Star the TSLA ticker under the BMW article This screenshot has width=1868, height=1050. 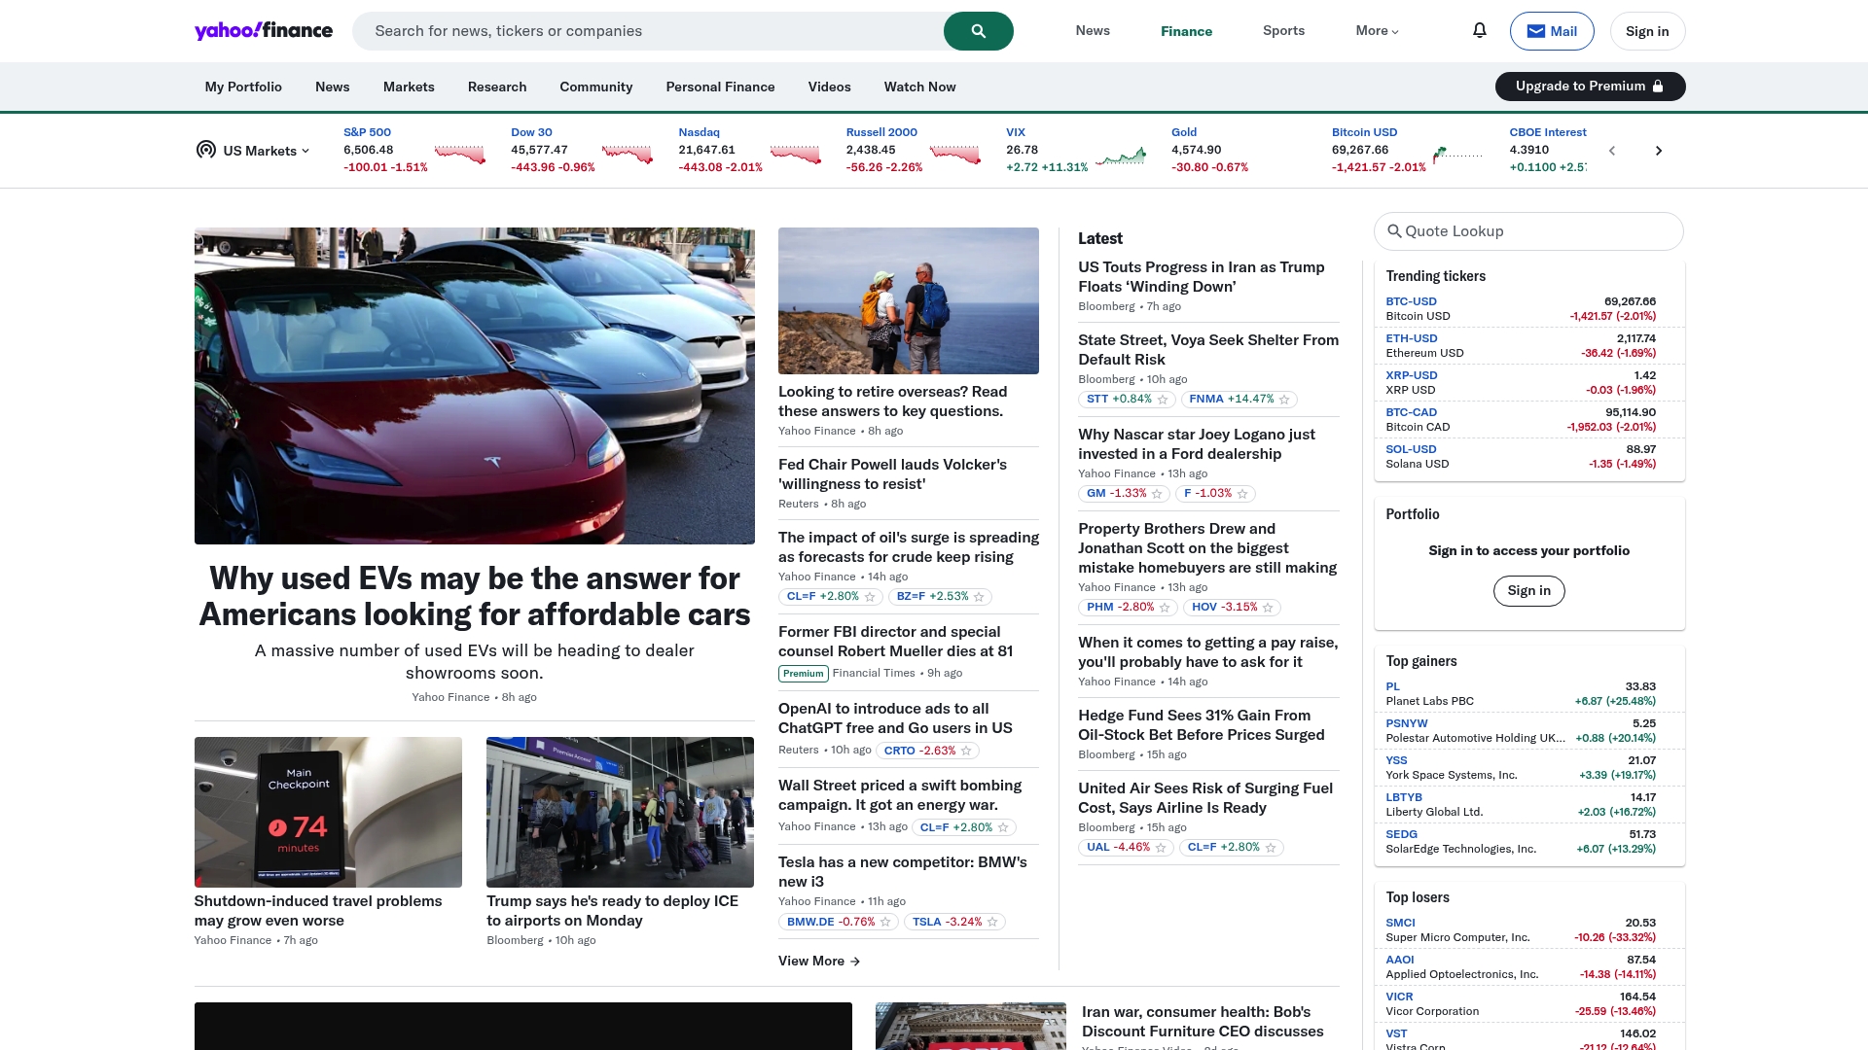(993, 922)
